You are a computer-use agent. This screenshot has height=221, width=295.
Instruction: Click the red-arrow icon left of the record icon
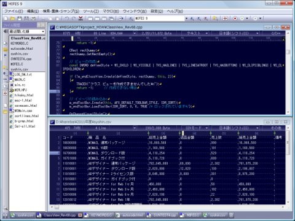tap(225, 18)
